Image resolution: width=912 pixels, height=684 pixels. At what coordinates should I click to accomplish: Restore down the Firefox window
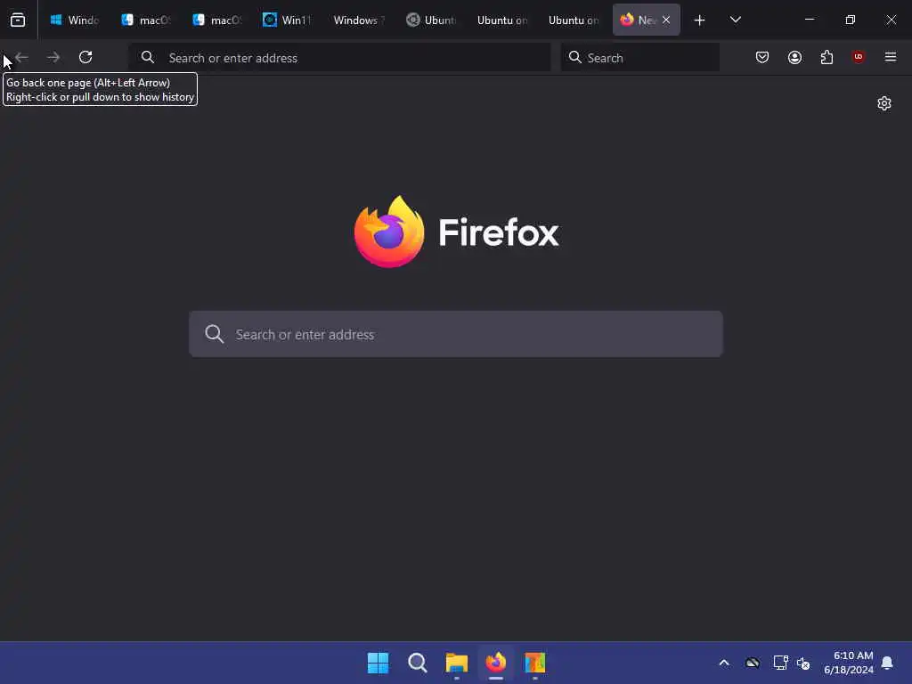tap(850, 20)
